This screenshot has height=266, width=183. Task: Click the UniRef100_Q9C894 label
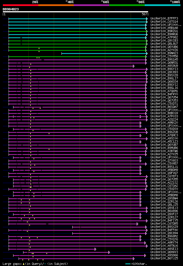(x=164, y=233)
